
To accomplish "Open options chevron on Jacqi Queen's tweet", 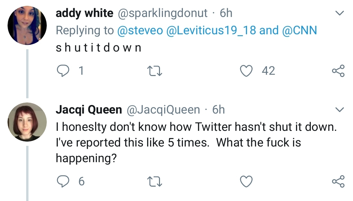I will [340, 109].
